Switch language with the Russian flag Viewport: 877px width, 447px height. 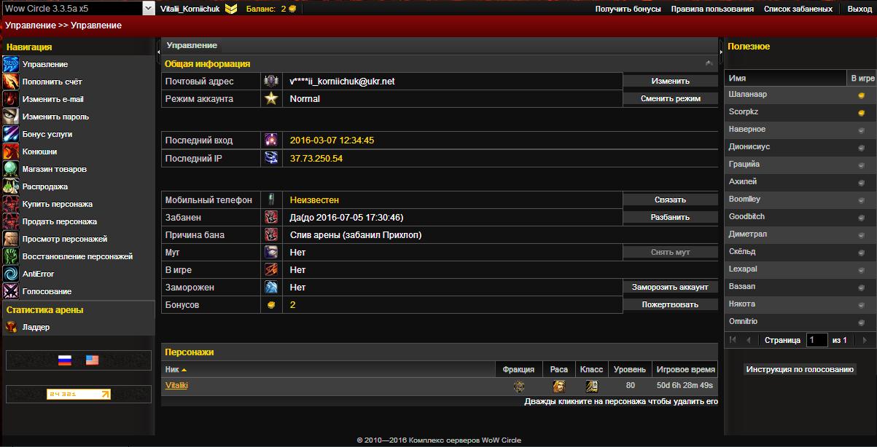tap(65, 360)
